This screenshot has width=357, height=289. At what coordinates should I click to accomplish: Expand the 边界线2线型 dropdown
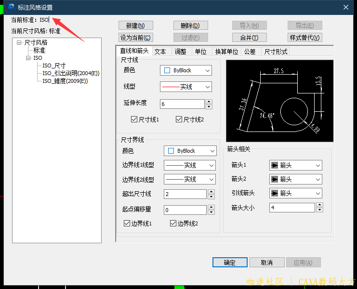pyautogui.click(x=212, y=179)
